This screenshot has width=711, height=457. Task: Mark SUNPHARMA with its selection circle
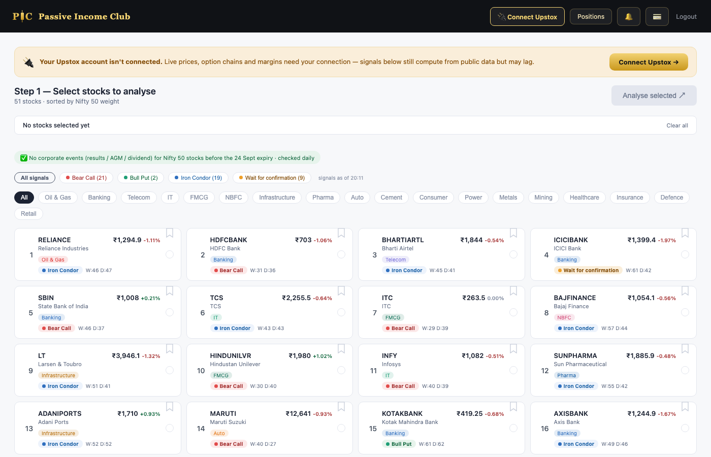(x=685, y=370)
